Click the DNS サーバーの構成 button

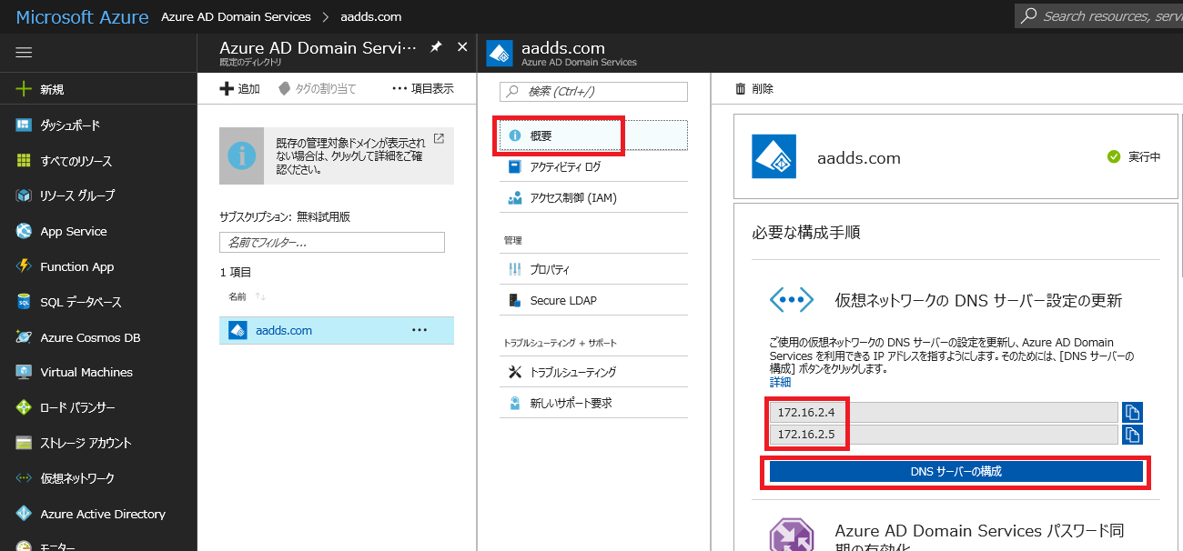955,471
